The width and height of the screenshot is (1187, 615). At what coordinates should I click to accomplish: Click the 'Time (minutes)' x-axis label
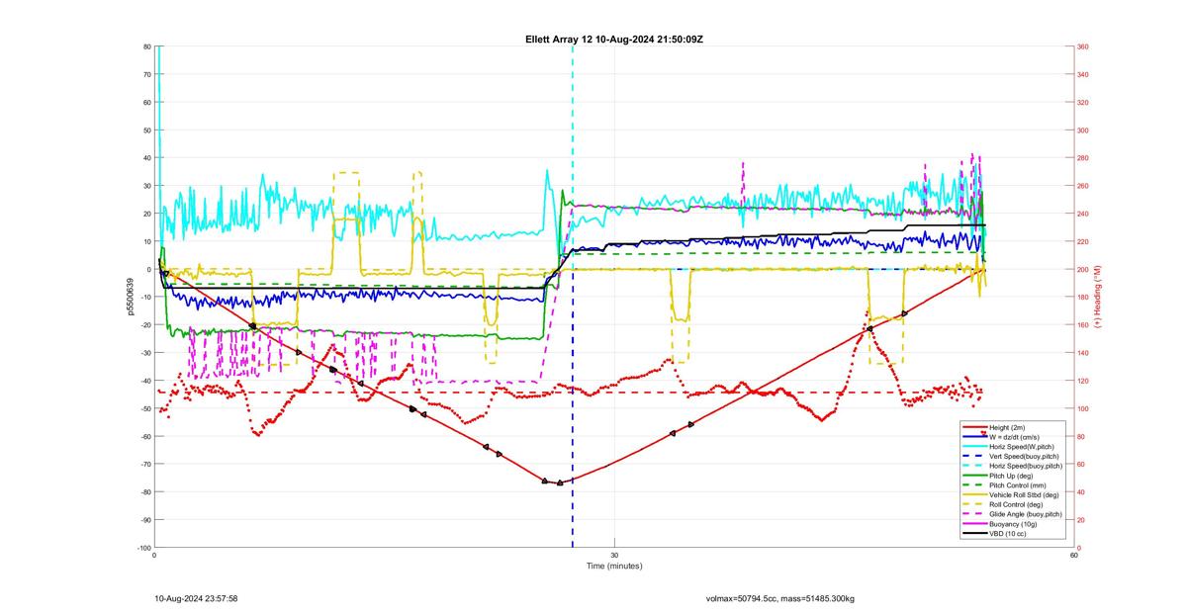614,567
